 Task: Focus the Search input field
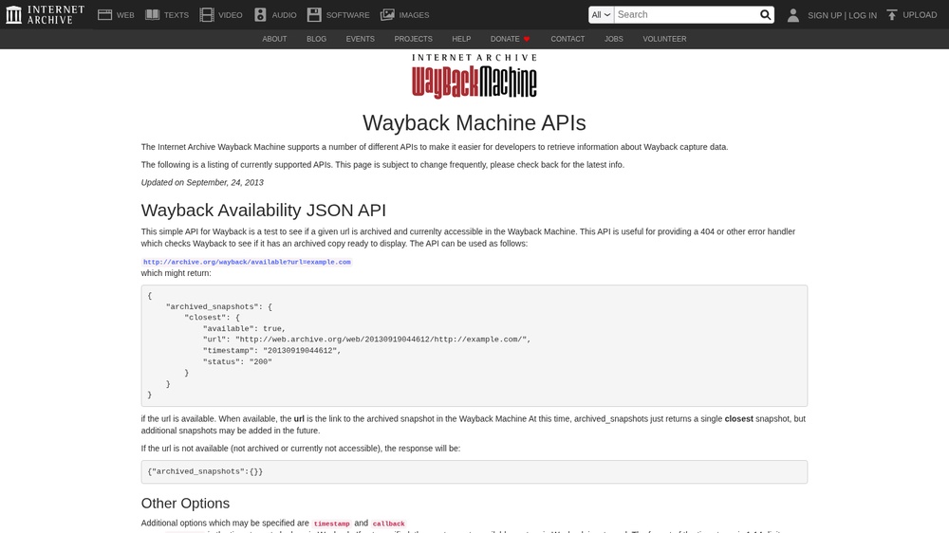point(686,14)
